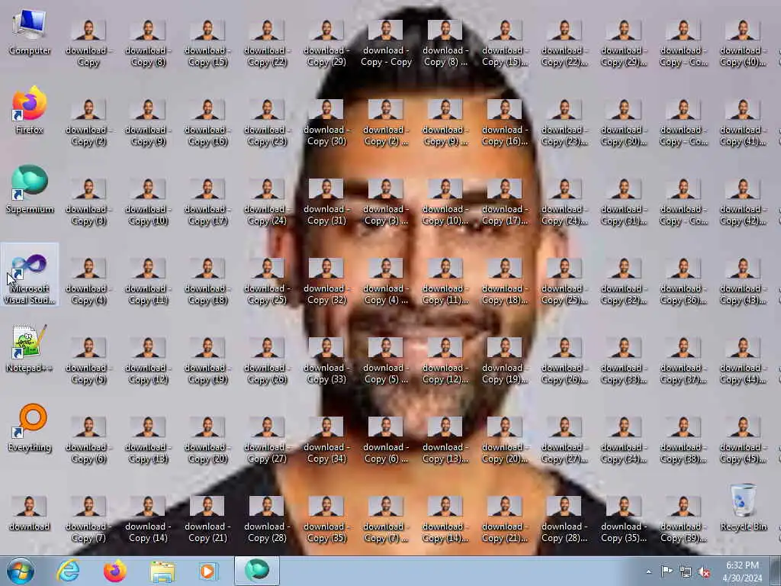The height and width of the screenshot is (586, 781).
Task: Click the Show desktop button strip
Action: 776,571
